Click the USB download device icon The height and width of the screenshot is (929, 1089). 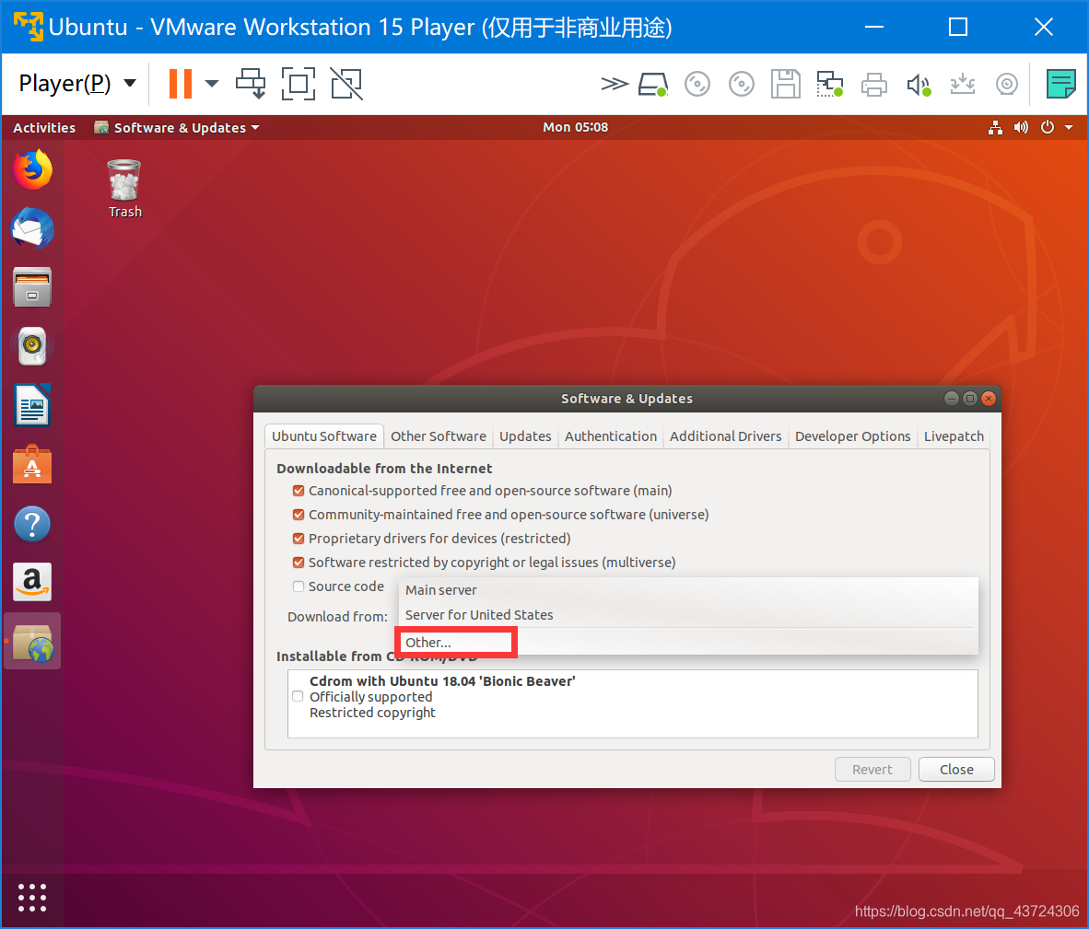click(x=963, y=85)
